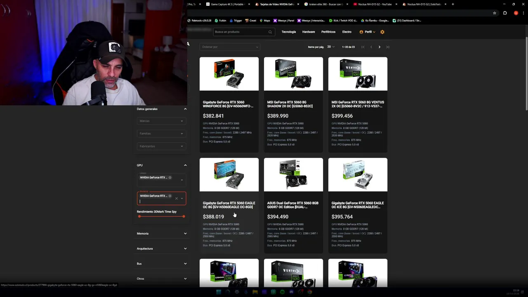Open MSI RTX 5060 8G SHADOW 2X OC

point(290,104)
